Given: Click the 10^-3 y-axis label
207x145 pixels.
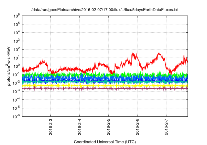Looking at the screenshot, I should coord(16,91).
